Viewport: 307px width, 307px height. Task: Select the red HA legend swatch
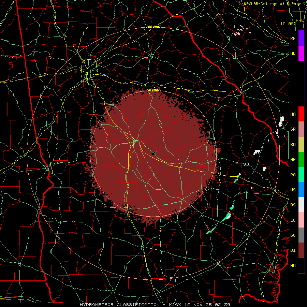[x=301, y=114]
